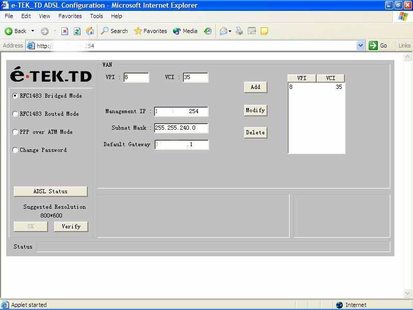
Task: Click the "800*600" resolution text
Action: pos(51,215)
